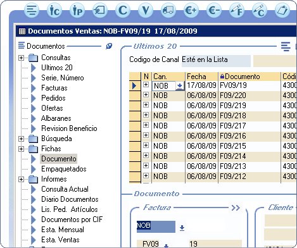This screenshot has height=248, width=297.
Task: Expand row details for F09/220
Action: [x=146, y=95]
